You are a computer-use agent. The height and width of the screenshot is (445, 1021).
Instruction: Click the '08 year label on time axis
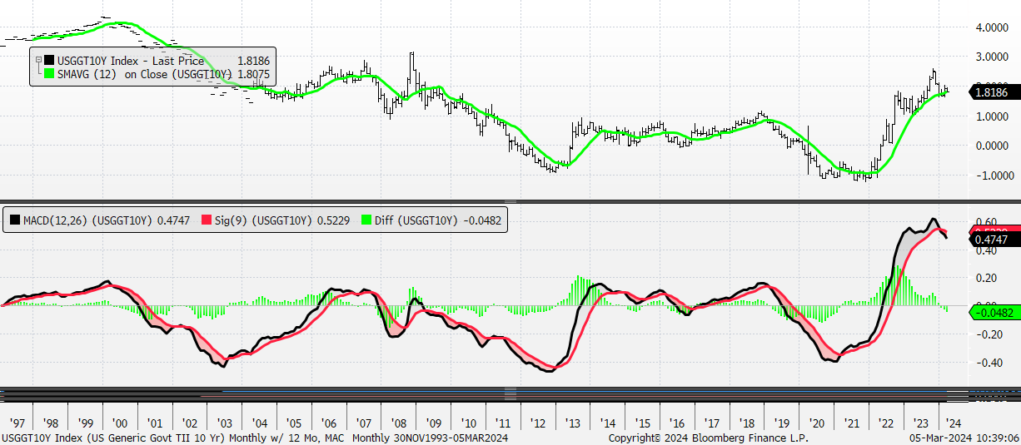click(x=399, y=422)
